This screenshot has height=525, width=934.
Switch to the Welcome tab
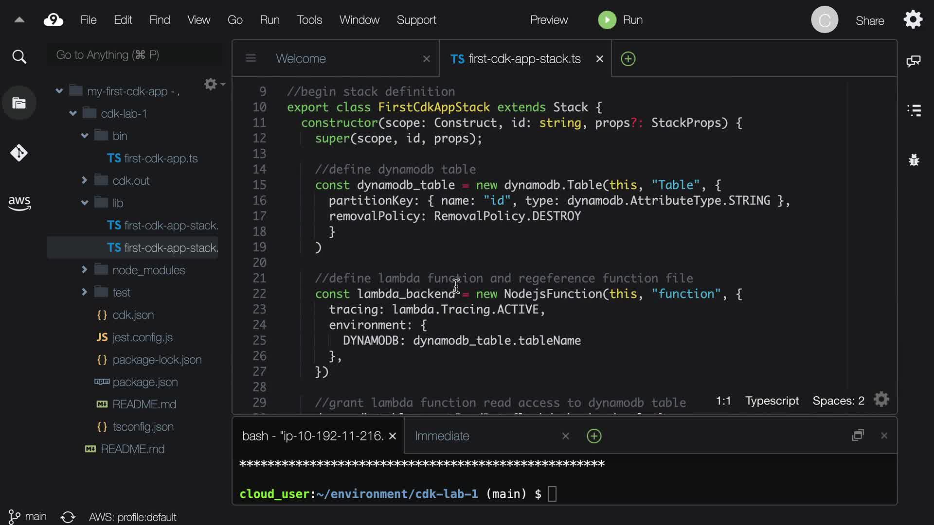click(x=301, y=59)
